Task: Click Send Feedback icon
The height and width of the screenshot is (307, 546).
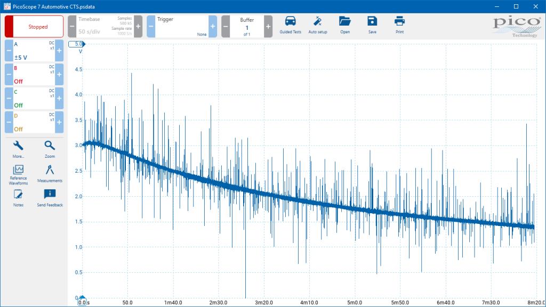Action: (x=50, y=198)
